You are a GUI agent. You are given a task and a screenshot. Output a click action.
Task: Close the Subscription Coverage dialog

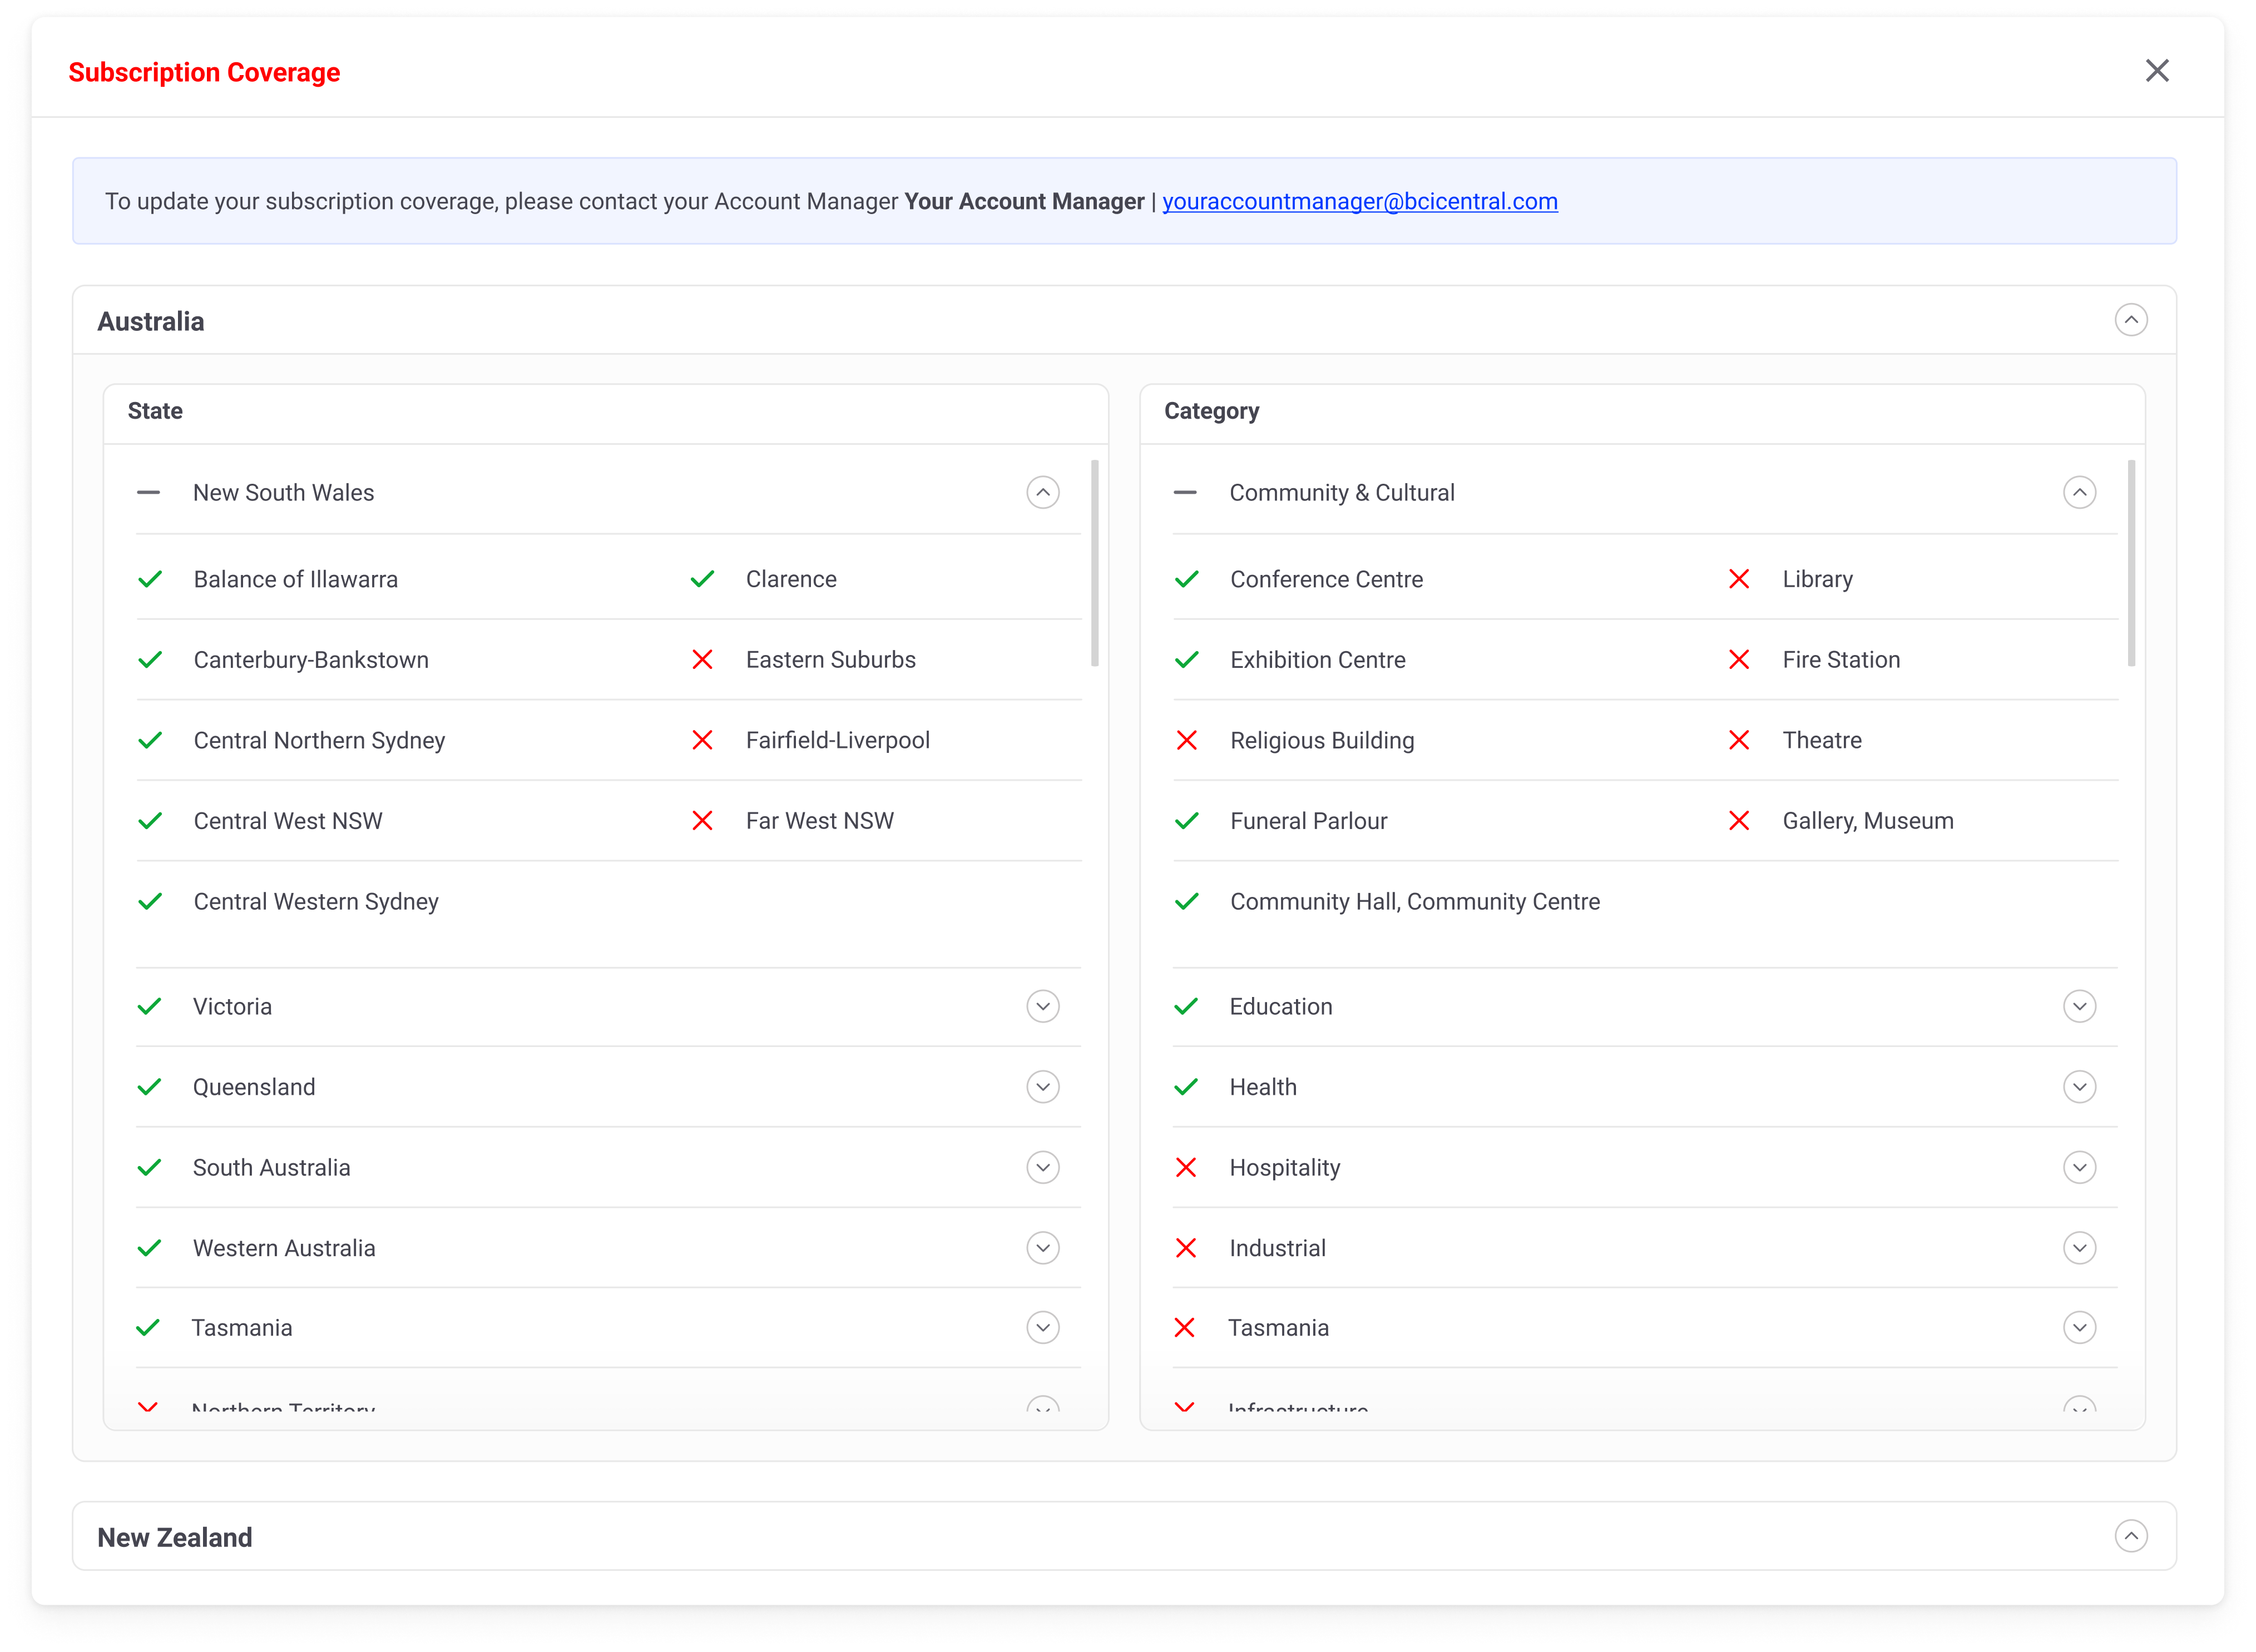2157,71
